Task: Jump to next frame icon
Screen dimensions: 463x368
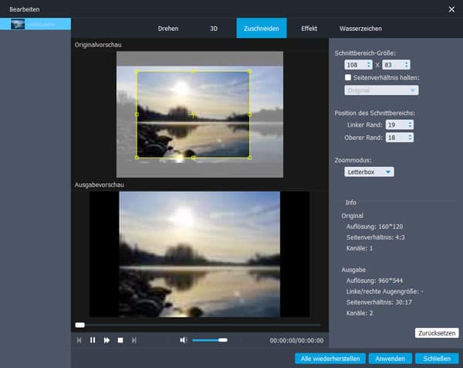Action: [134, 339]
